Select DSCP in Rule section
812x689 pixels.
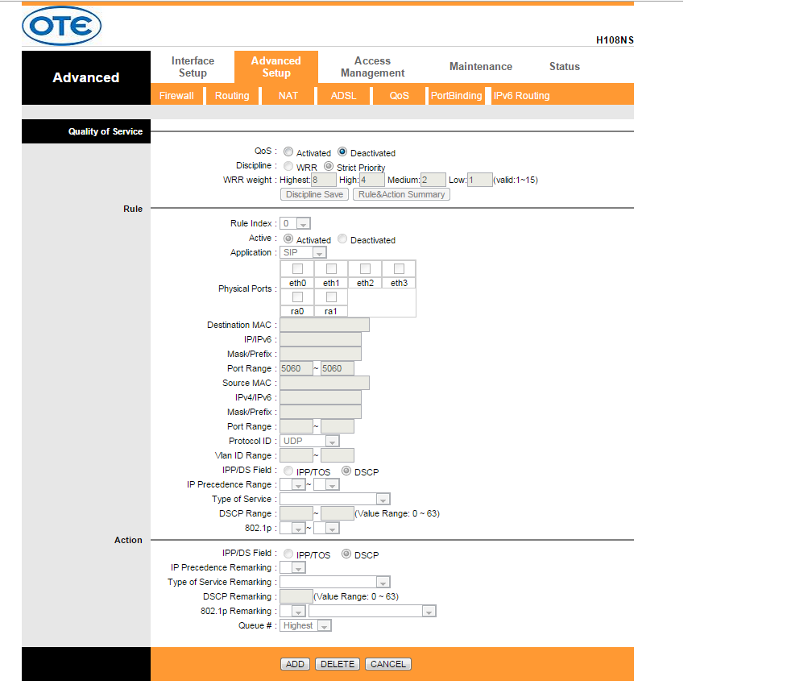click(x=346, y=471)
